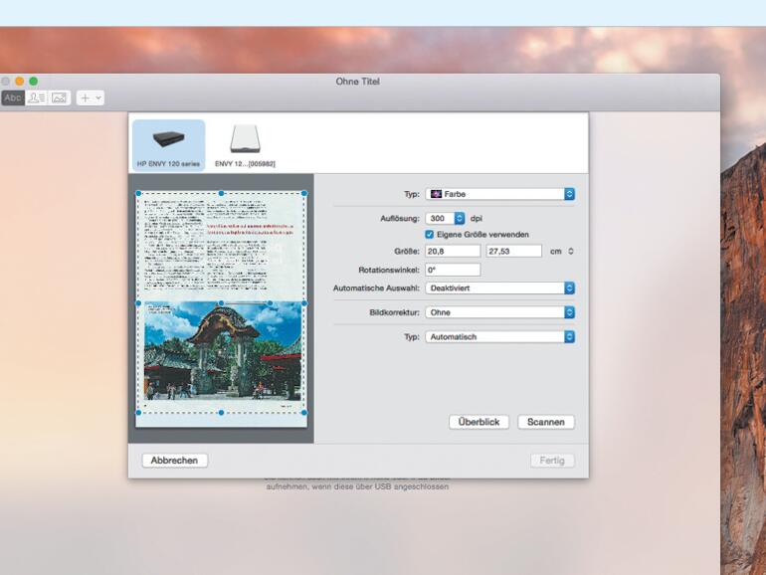Select the ENVY 12...[005982] device
Viewport: 766px width, 575px height.
[x=245, y=145]
